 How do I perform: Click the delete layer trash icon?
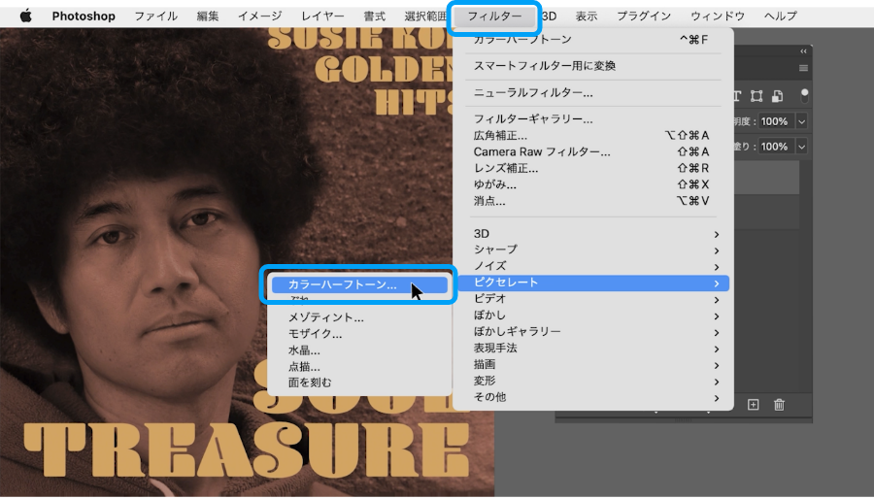779,405
